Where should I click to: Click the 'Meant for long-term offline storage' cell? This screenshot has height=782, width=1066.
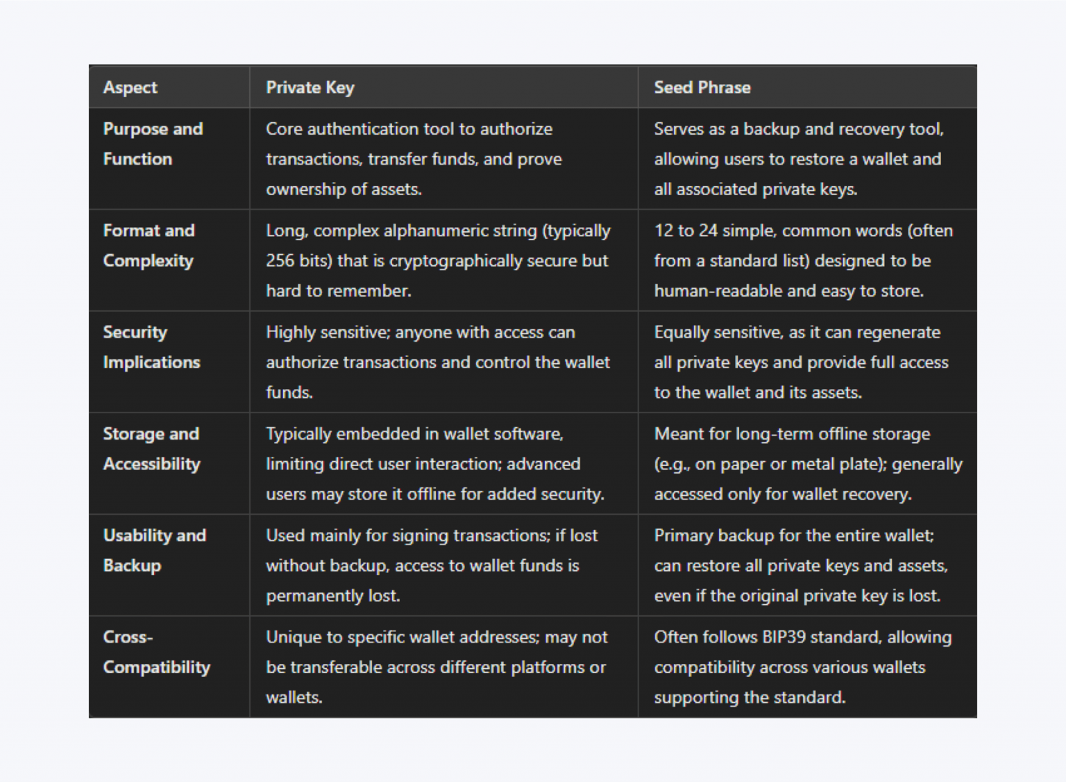coord(809,464)
